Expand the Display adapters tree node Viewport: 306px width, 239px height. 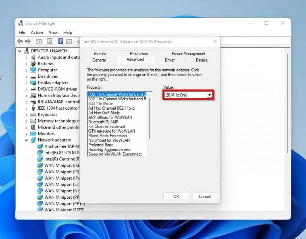click(26, 83)
